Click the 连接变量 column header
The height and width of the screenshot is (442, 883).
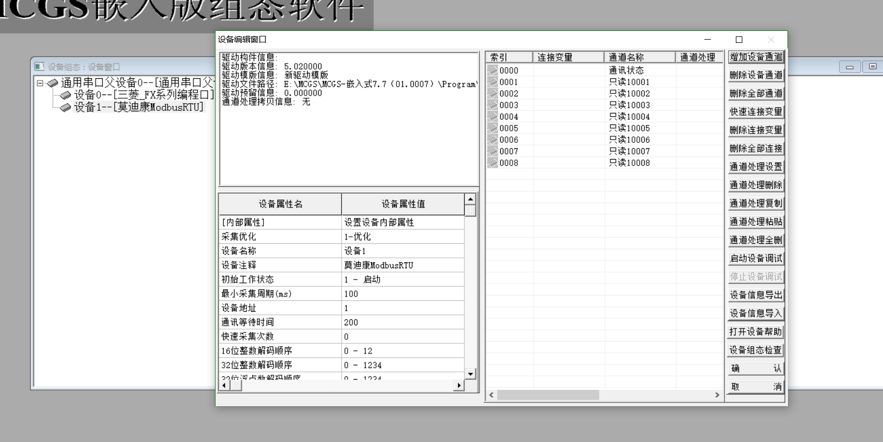coord(568,57)
